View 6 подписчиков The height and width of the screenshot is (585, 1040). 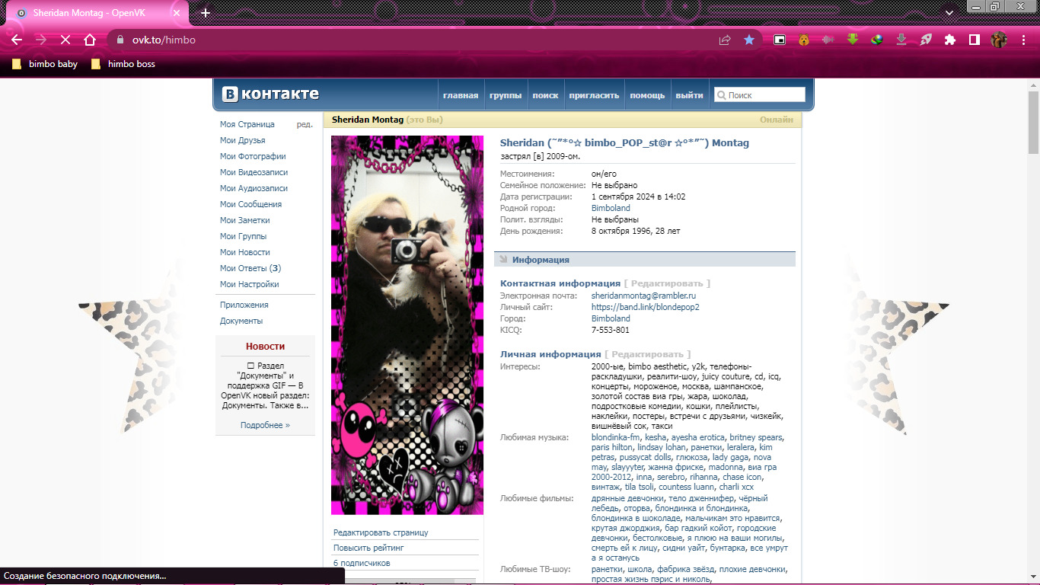tap(362, 563)
